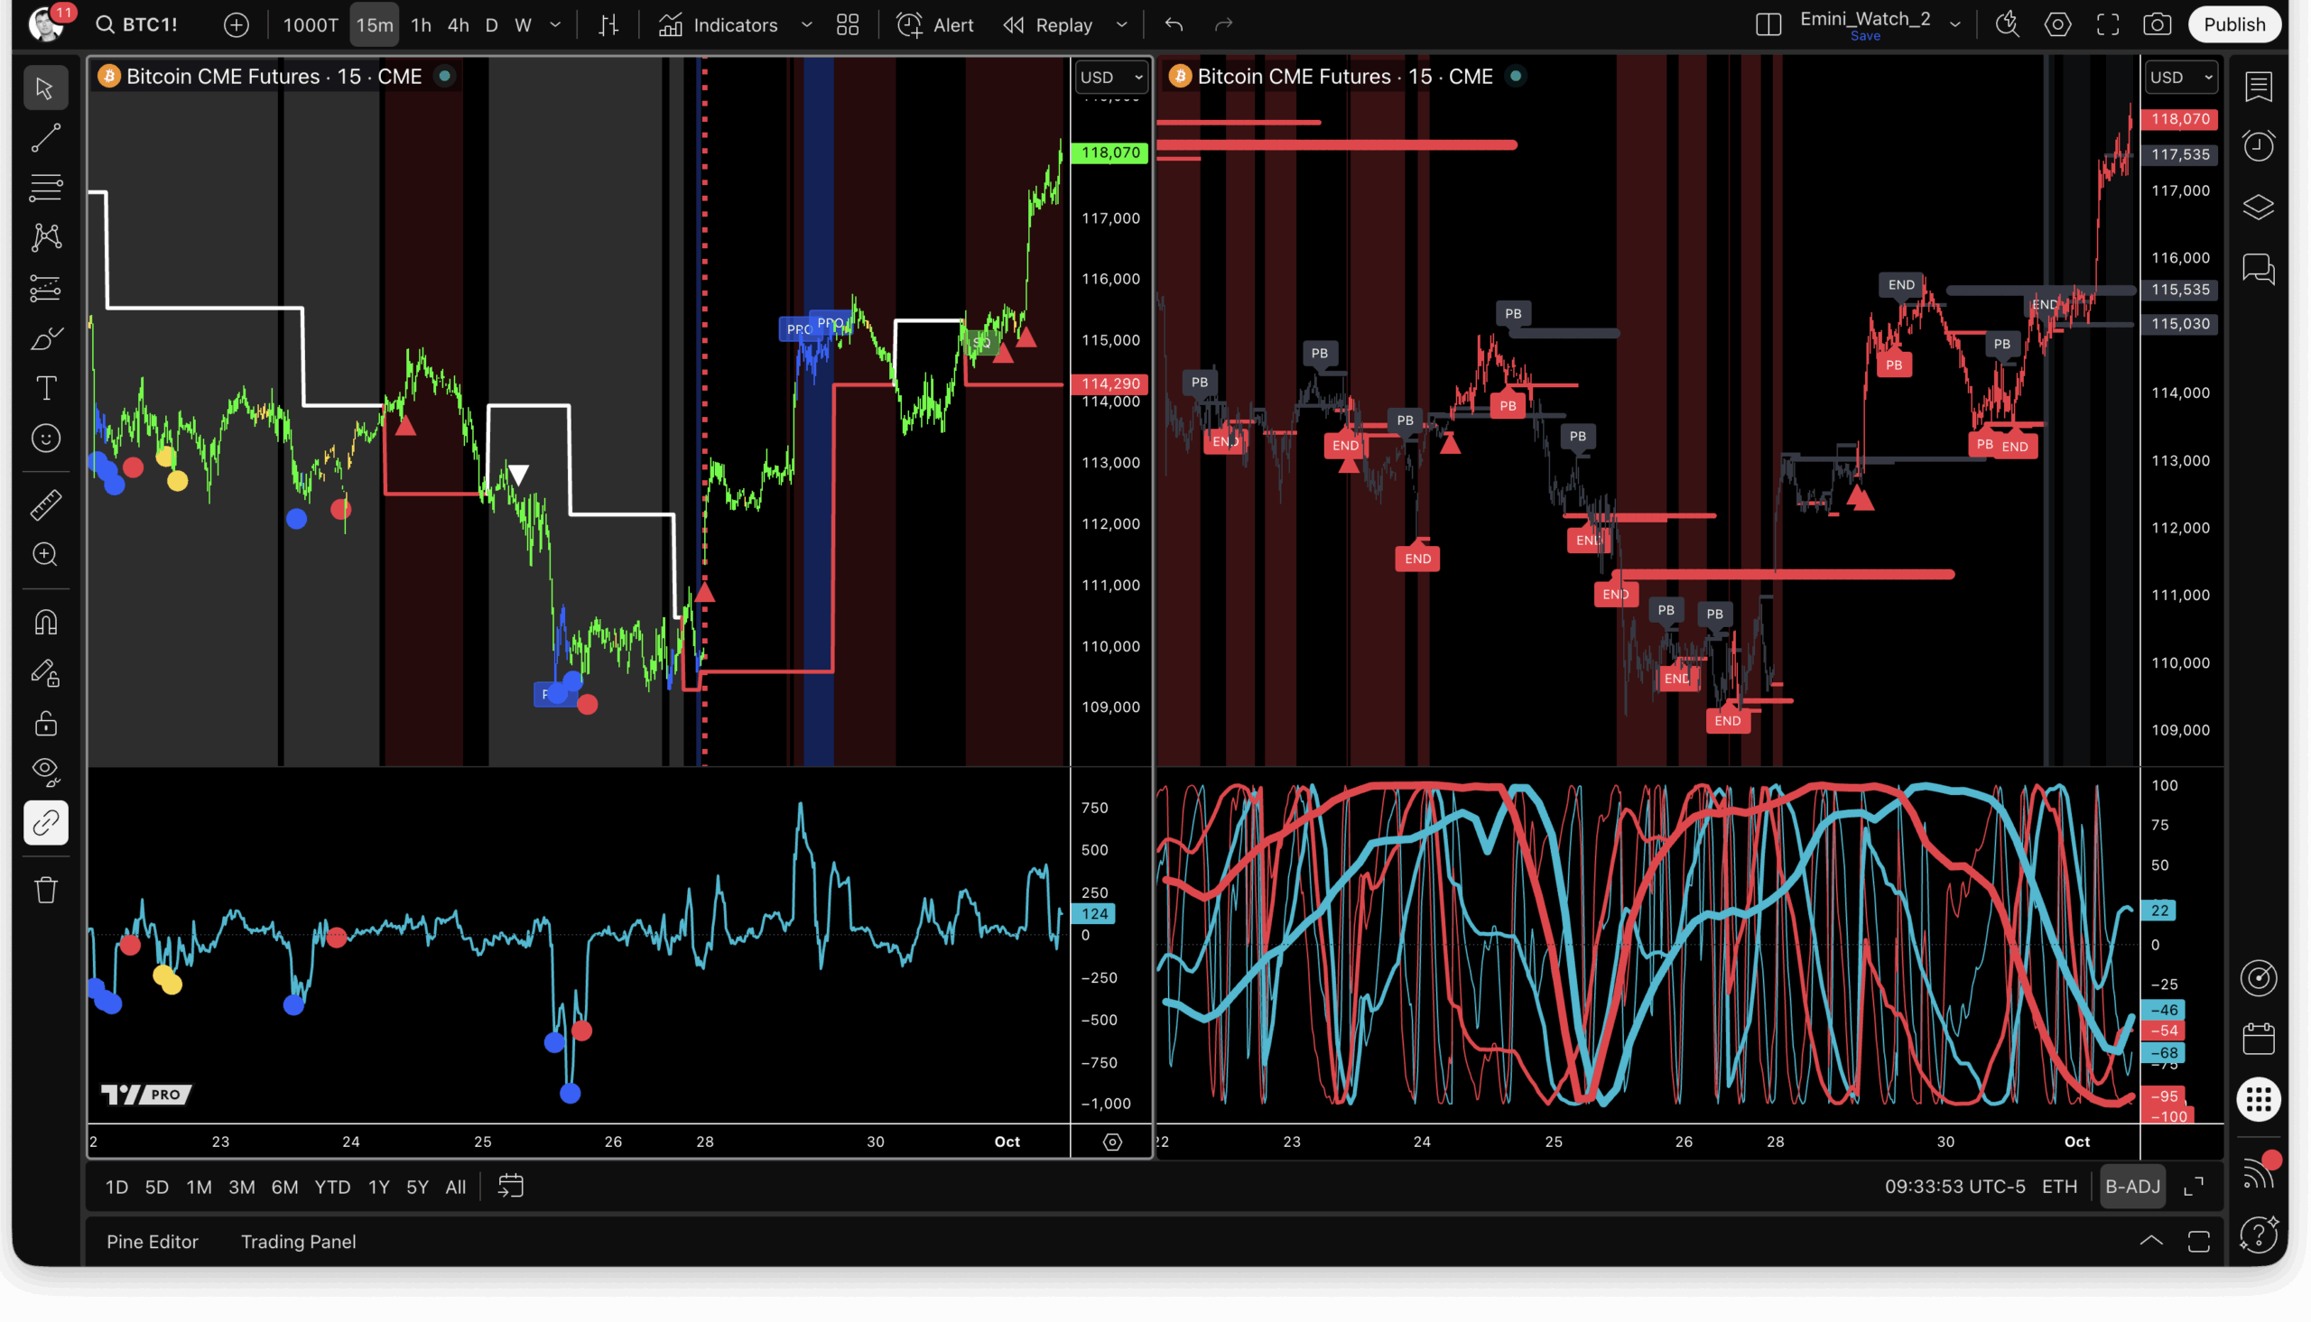
Task: Pick the ruler Measure tool
Action: [45, 504]
